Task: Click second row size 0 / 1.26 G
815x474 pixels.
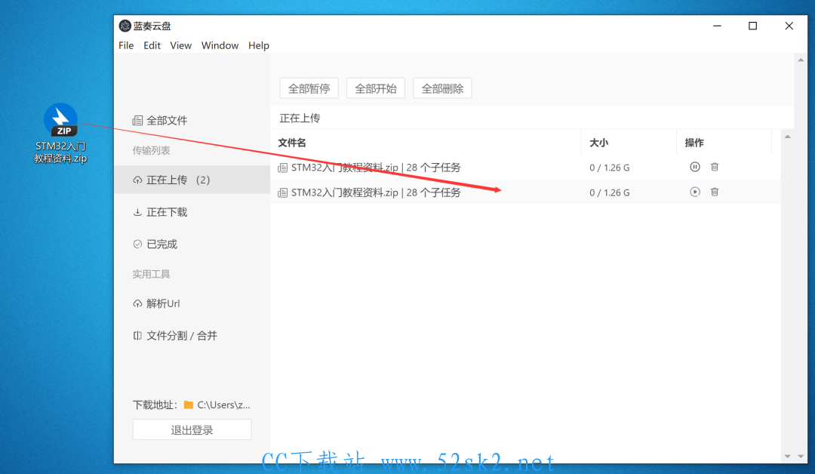Action: click(x=609, y=192)
